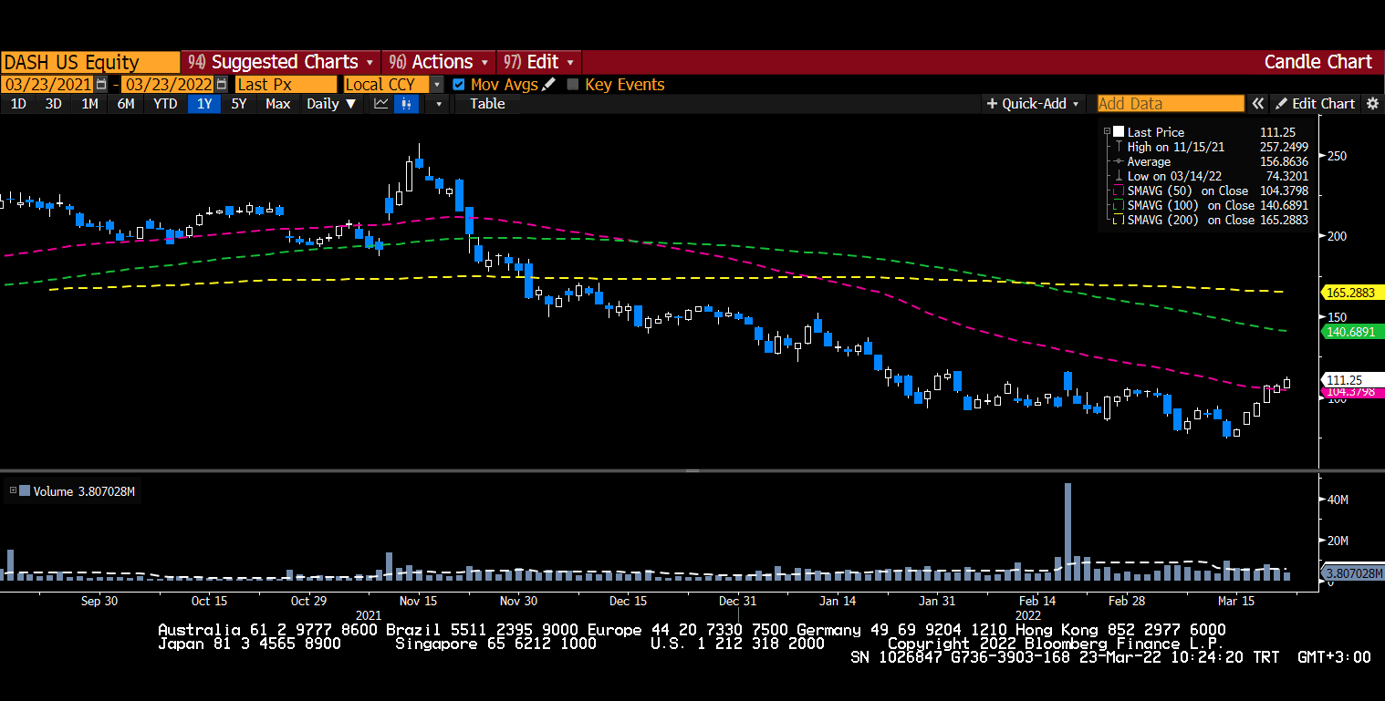Select the 5Y range tab
This screenshot has width=1385, height=701.
(239, 104)
